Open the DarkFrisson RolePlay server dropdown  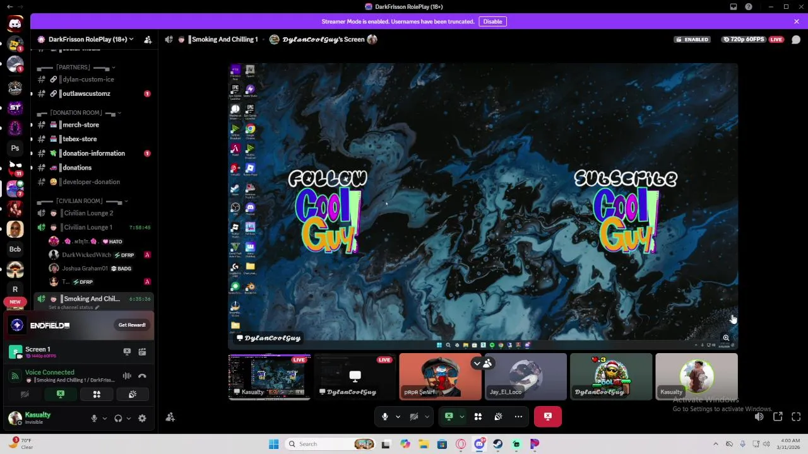(91, 39)
